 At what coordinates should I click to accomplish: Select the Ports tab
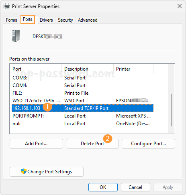[x=28, y=19]
